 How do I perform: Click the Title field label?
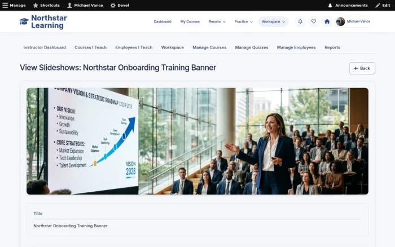(38, 214)
